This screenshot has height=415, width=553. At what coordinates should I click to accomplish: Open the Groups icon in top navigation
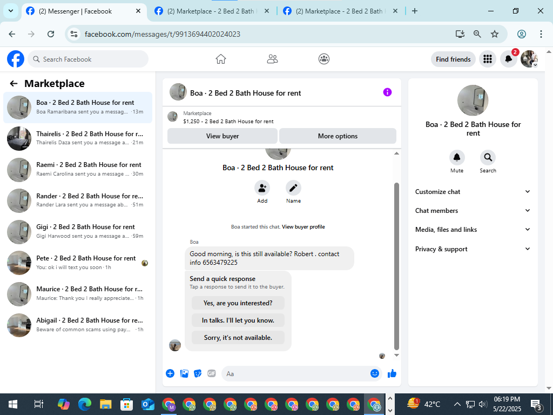324,59
